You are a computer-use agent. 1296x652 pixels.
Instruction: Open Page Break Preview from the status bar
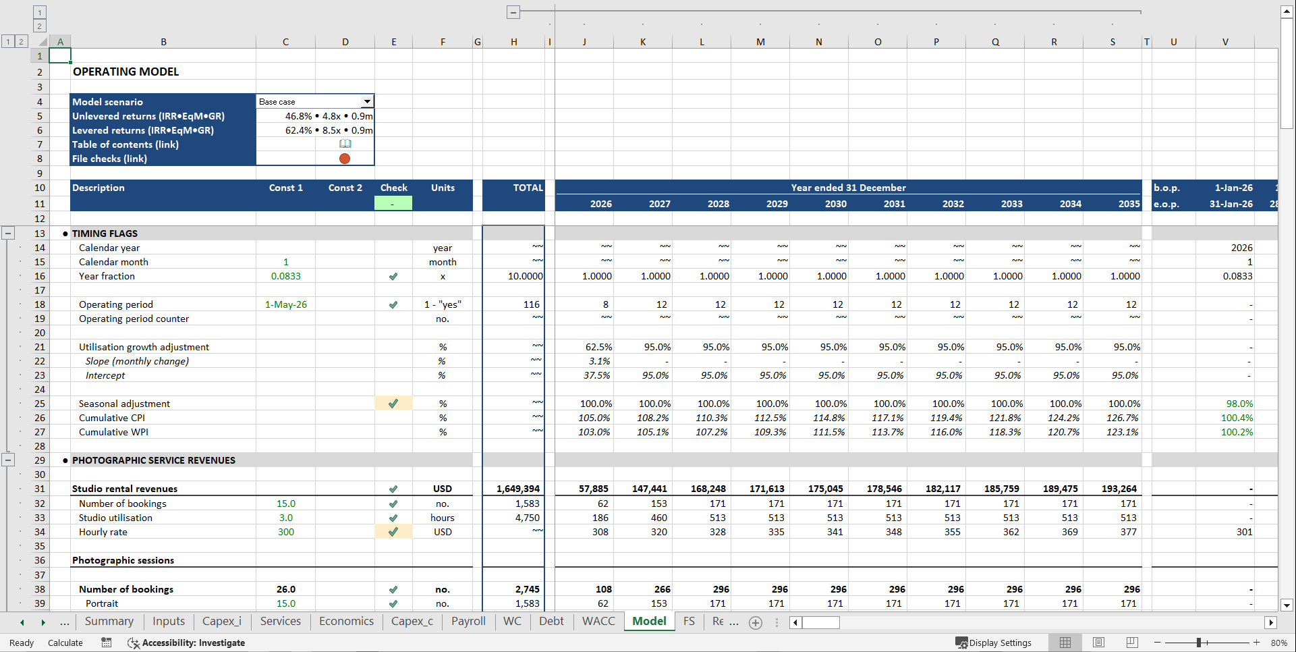point(1131,643)
